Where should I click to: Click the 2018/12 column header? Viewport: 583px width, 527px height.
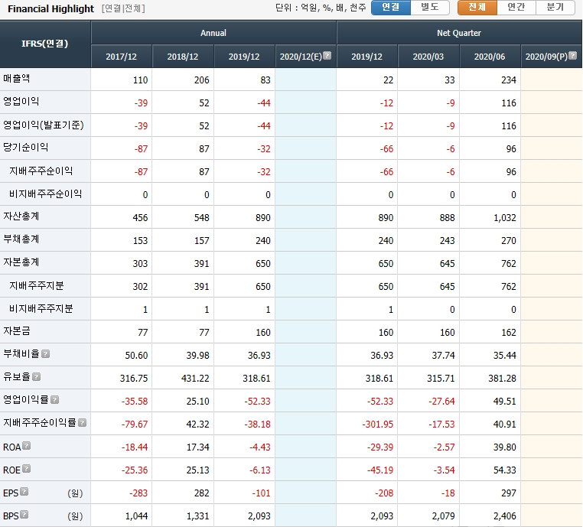[183, 57]
